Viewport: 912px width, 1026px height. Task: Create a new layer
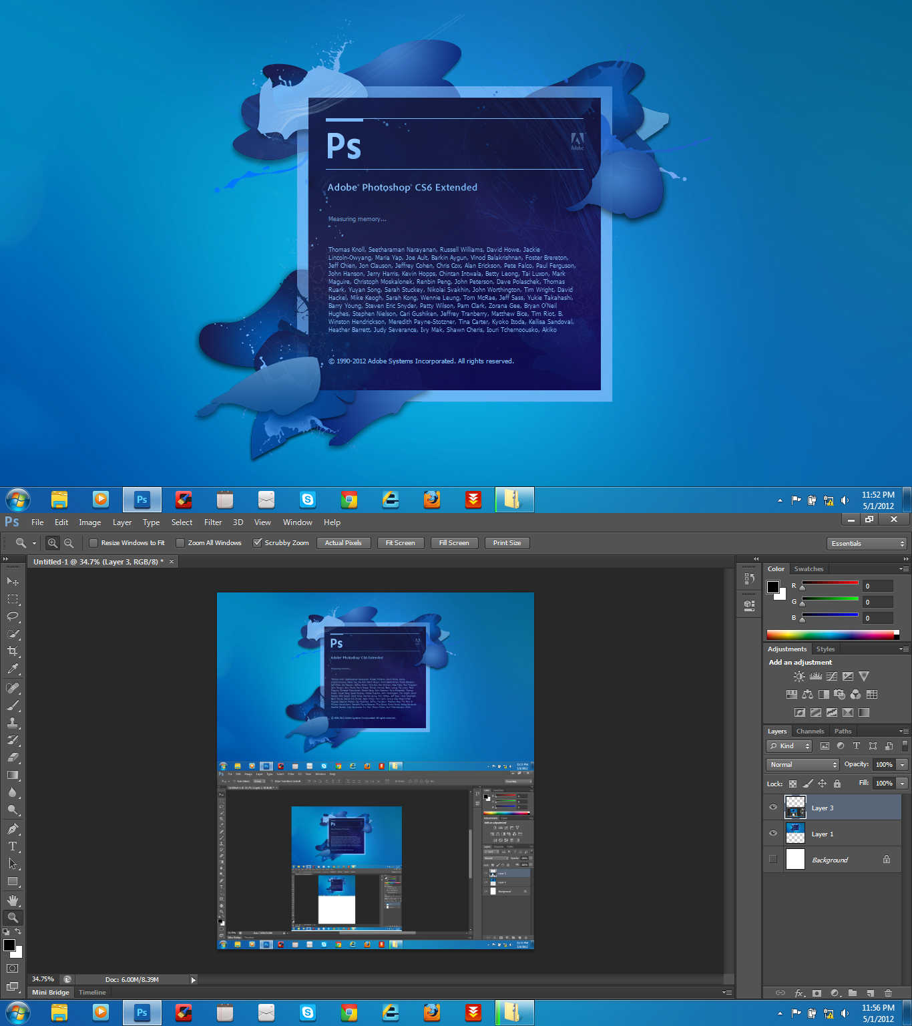870,993
